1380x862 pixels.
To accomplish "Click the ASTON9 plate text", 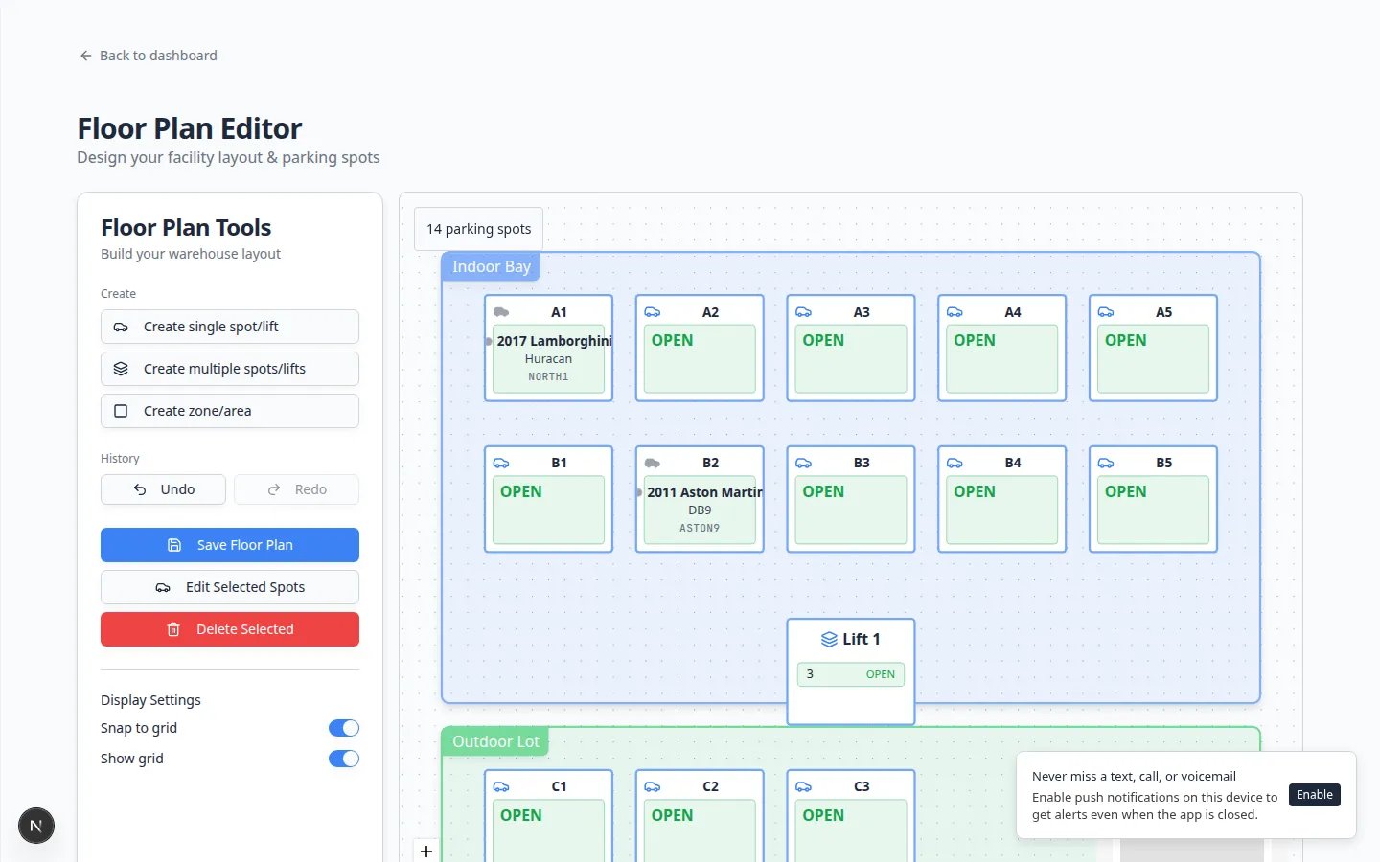I will click(x=700, y=528).
